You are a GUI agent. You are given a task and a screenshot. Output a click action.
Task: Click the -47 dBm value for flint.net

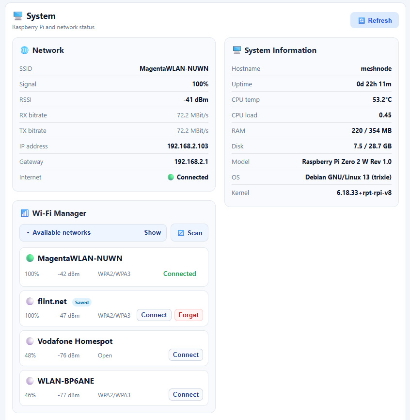(68, 316)
